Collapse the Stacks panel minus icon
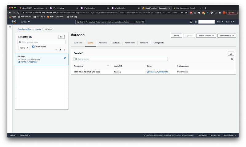Screen dimensions: 246x147 (x=19, y=37)
